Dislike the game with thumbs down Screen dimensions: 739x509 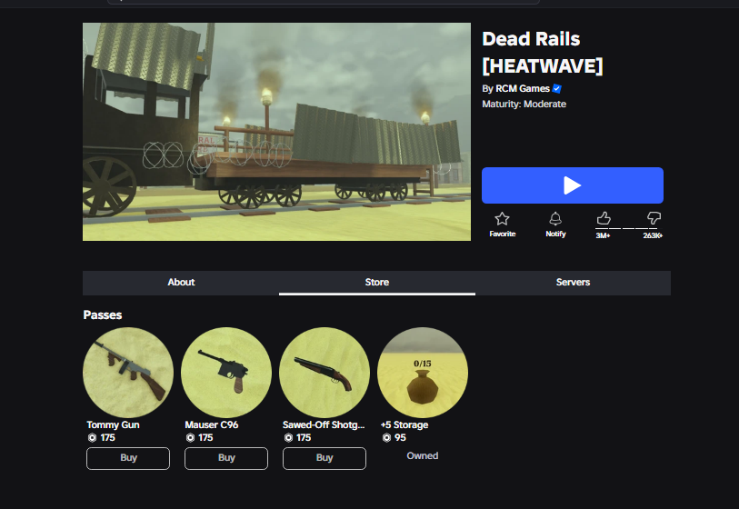pyautogui.click(x=654, y=218)
